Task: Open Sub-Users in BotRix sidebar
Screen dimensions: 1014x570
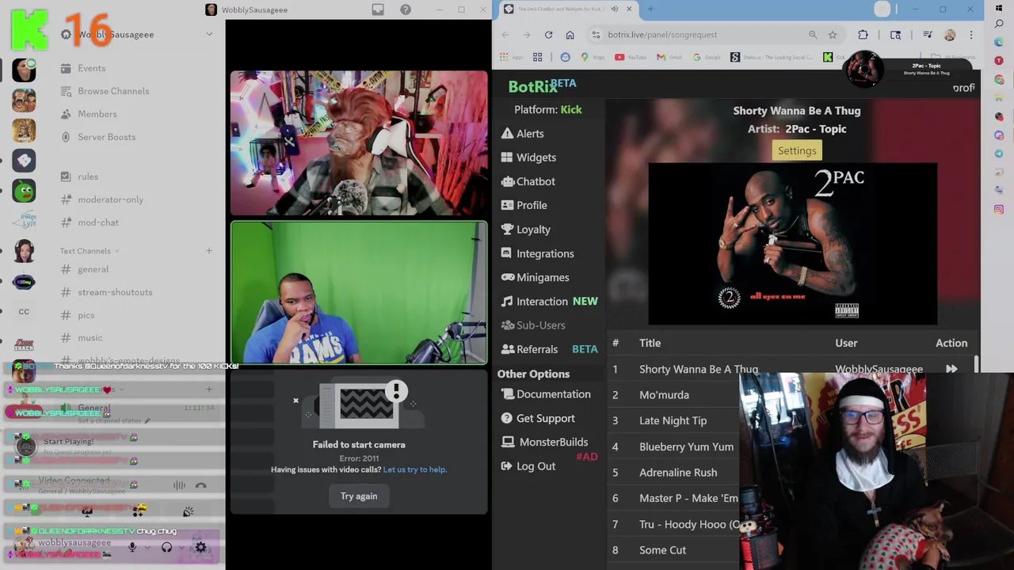Action: [x=533, y=325]
